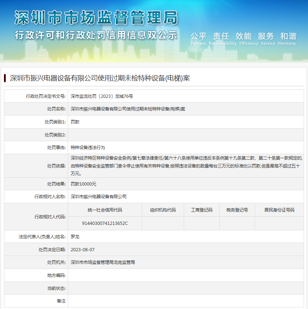Click the 居民身份证号码 column header

[279, 210]
